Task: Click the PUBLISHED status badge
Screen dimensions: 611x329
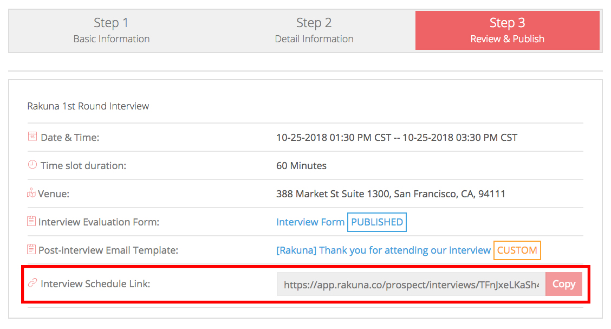Action: tap(377, 222)
